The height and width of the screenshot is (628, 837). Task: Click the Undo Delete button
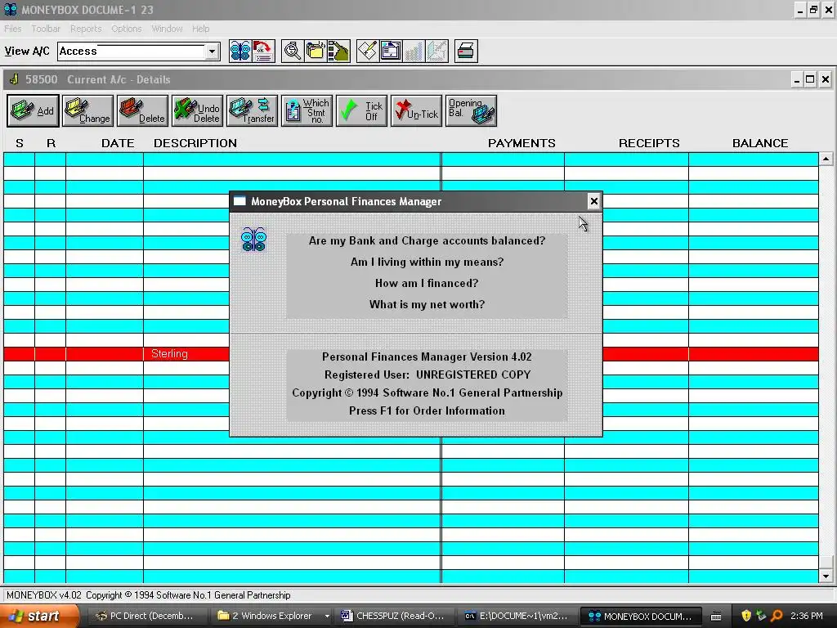[198, 111]
